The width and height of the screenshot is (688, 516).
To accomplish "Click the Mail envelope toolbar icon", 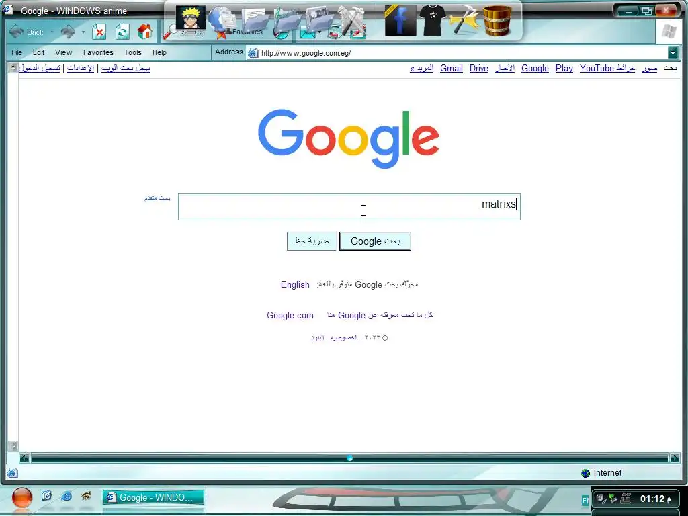I will [x=308, y=32].
